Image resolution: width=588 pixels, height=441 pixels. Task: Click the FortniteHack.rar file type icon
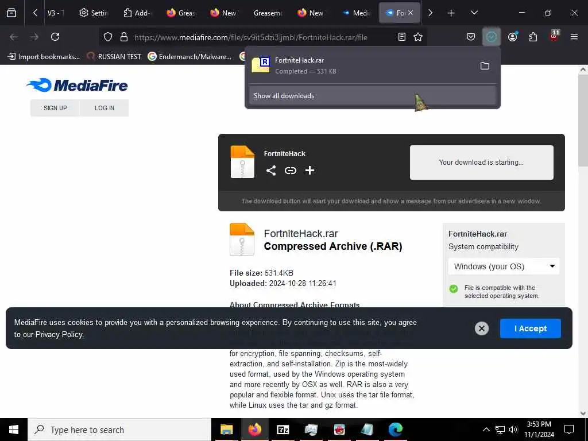point(242,239)
